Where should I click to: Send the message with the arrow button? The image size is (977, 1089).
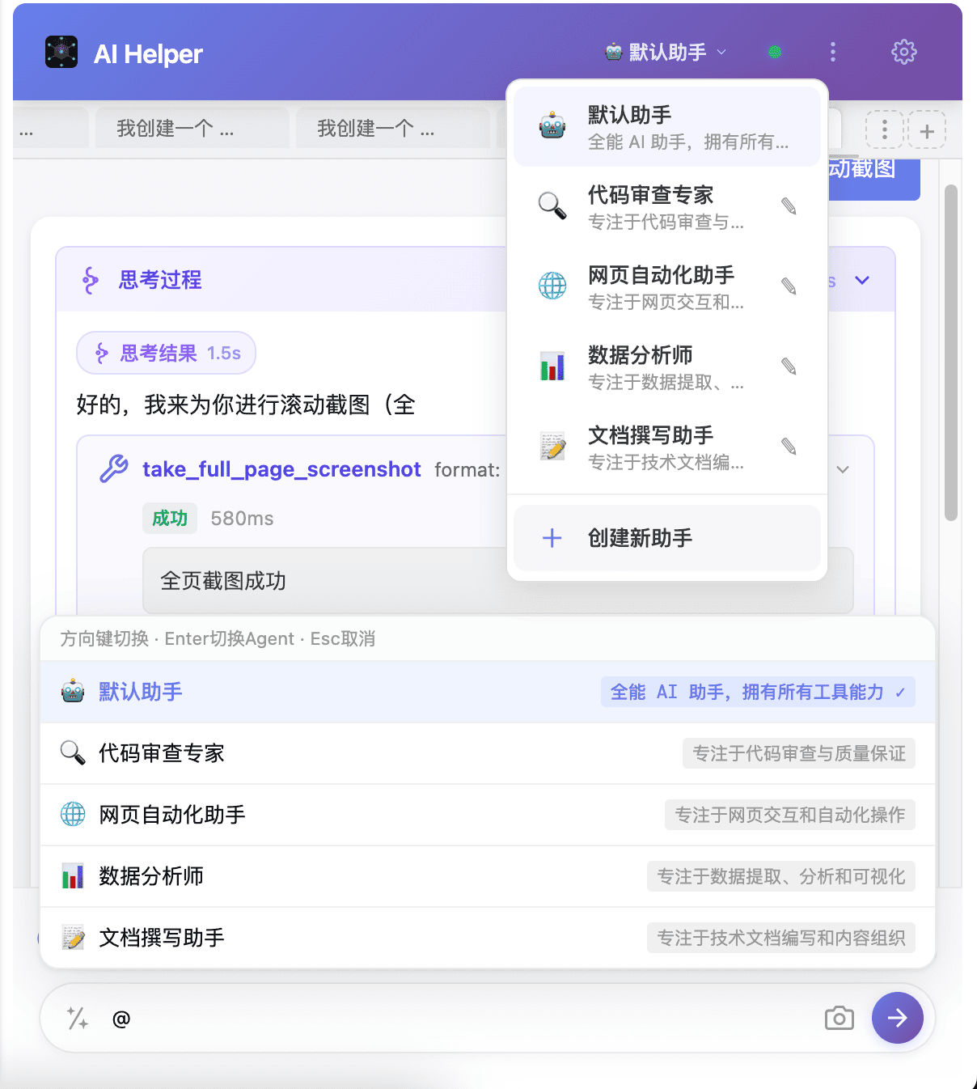(898, 1018)
